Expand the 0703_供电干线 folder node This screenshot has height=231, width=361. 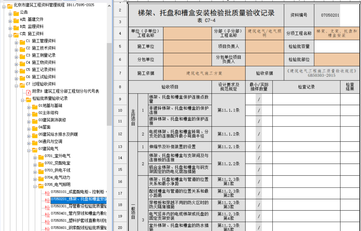click(x=35, y=172)
